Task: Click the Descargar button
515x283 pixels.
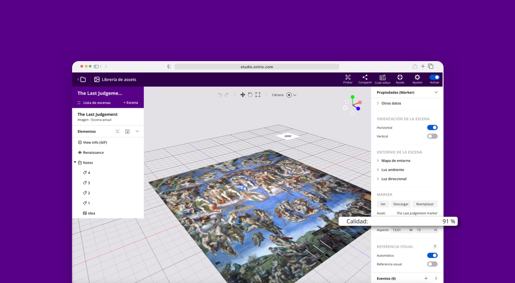Action: coord(401,204)
